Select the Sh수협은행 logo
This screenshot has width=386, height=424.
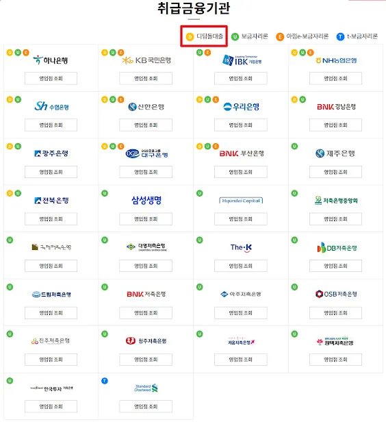tap(51, 106)
